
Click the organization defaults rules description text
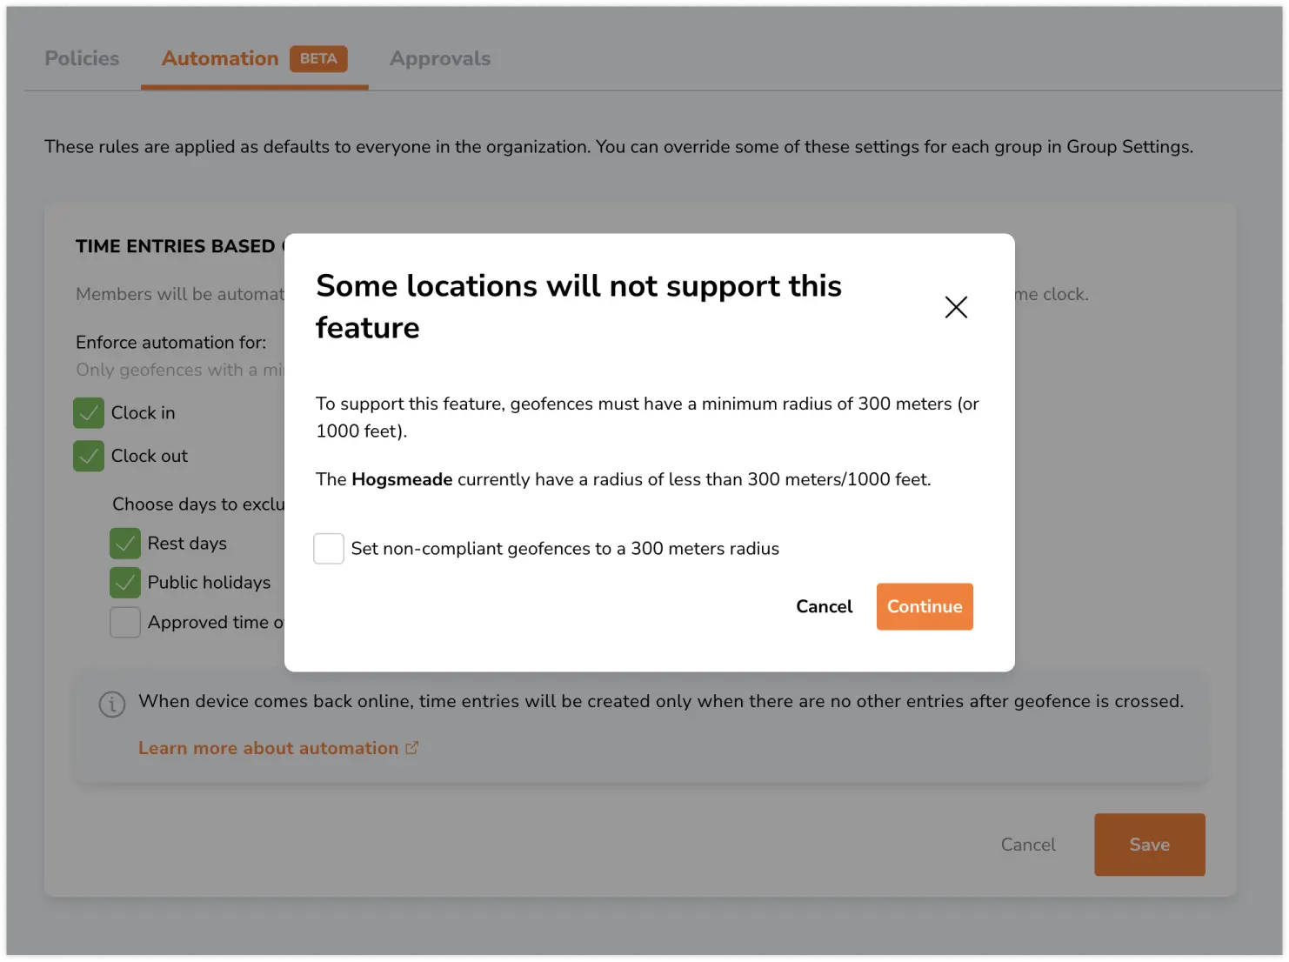pos(618,147)
